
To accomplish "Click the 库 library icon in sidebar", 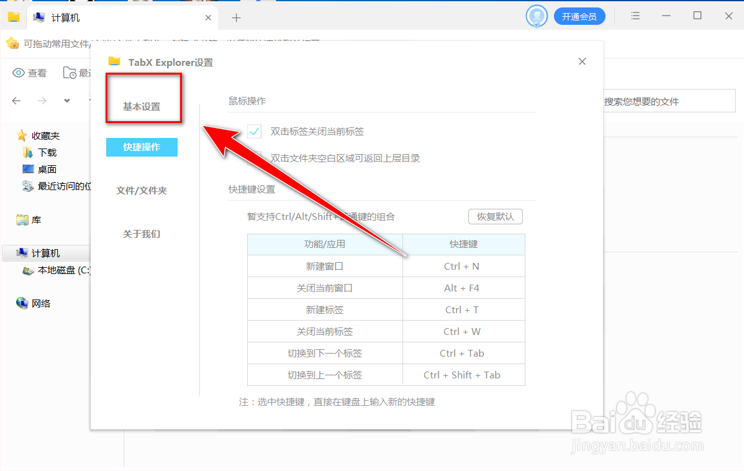I will coord(22,220).
